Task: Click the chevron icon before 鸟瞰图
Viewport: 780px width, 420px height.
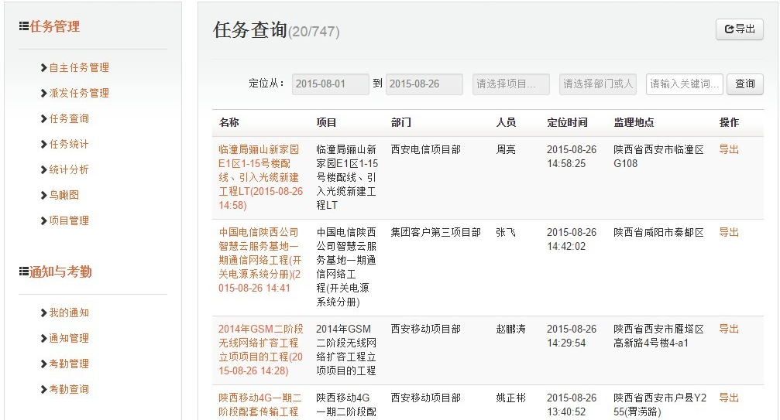Action: 44,195
